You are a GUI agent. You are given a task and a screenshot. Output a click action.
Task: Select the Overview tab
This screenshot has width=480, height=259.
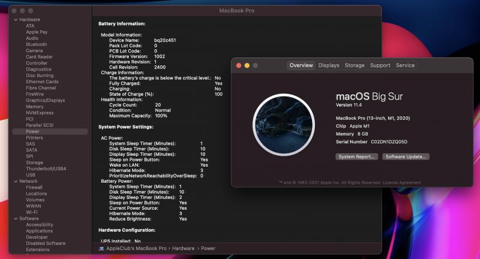coord(301,65)
